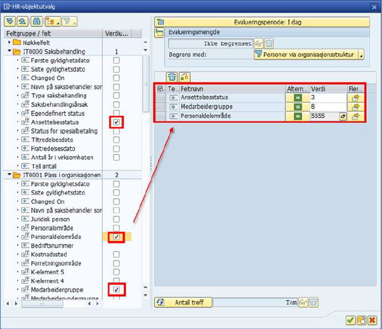Viewport: 382px width, 329px height.
Task: Check the Type saksbehandling checkbox
Action: click(x=116, y=96)
